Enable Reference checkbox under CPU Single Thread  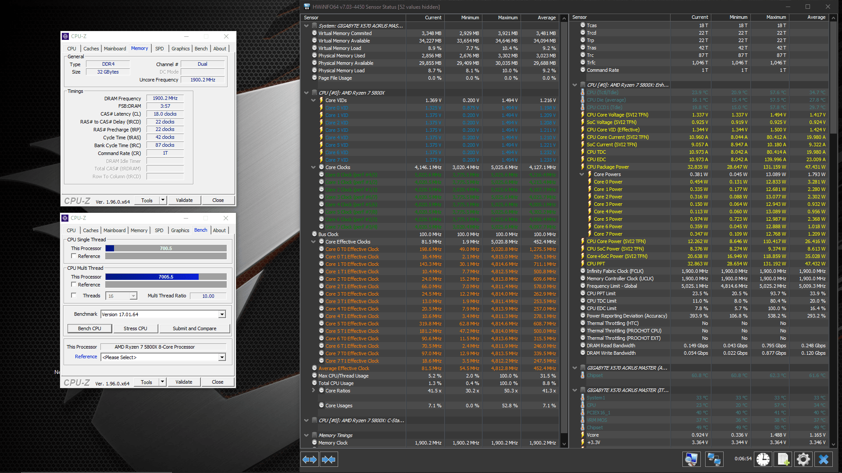[x=74, y=256]
